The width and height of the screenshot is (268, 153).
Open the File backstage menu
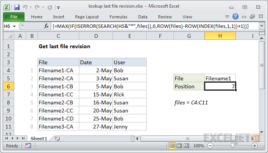pos(13,17)
